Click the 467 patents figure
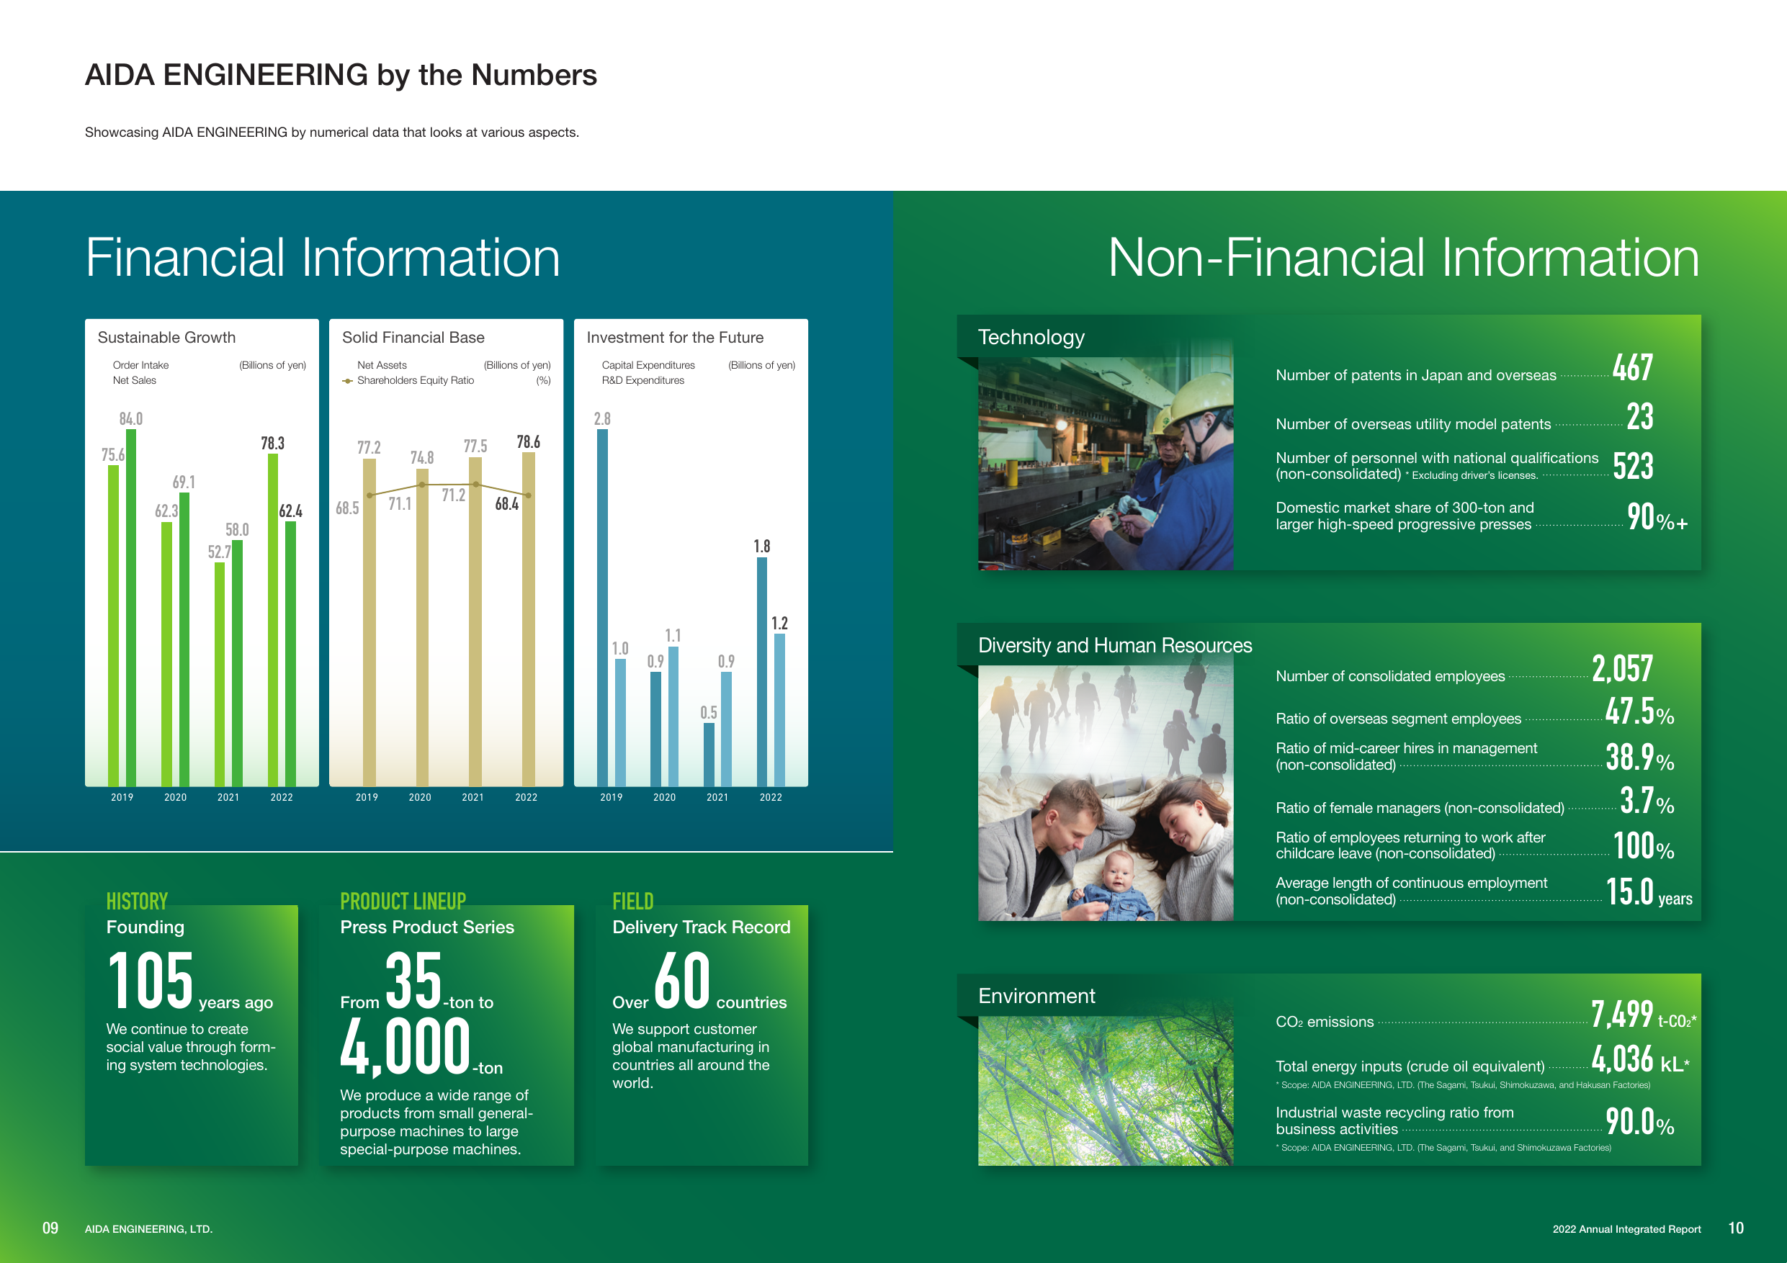The image size is (1787, 1263). click(1632, 368)
